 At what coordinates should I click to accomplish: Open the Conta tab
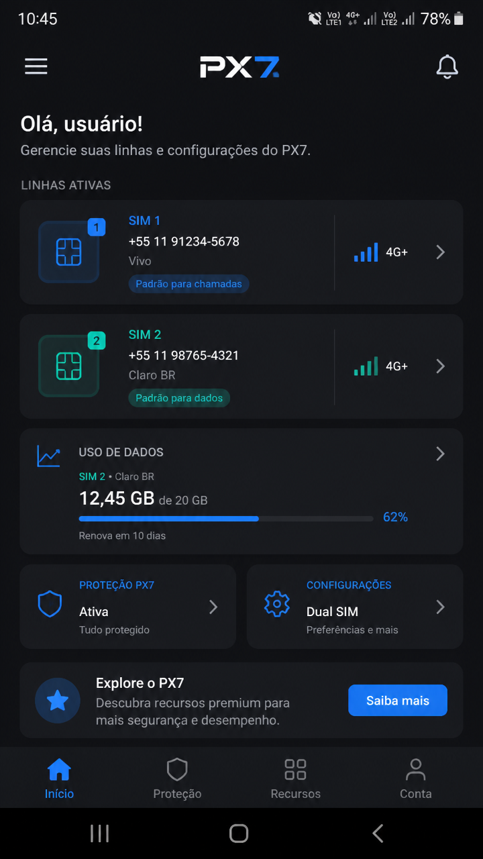415,779
